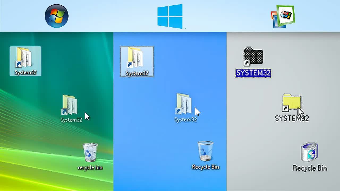
Task: Click the 'Recycle Bin' label in the blue Windows 8 panel
Action: click(205, 167)
